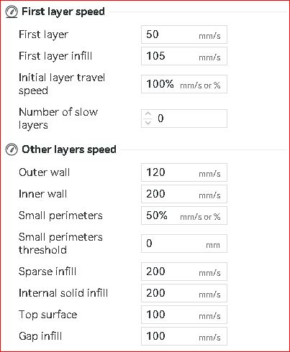Click the Top surface setting label
This screenshot has width=290, height=352.
click(48, 315)
